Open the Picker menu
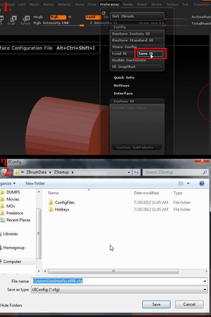 (92, 4)
